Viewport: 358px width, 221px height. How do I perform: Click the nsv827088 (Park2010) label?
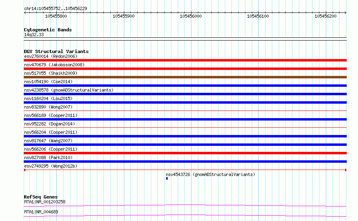pos(48,158)
